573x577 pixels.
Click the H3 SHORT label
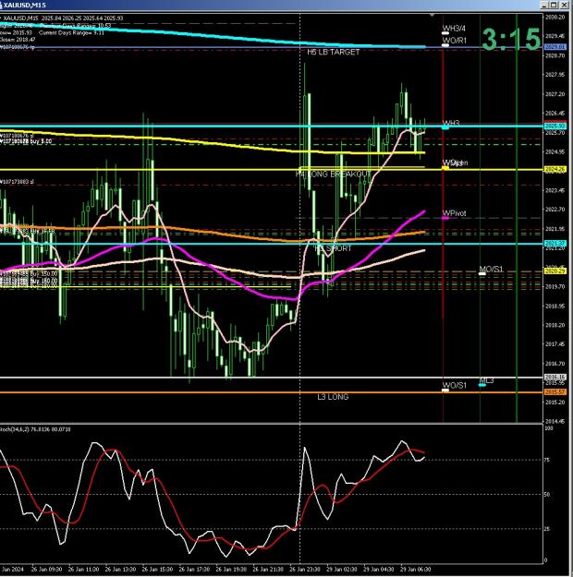pos(334,248)
